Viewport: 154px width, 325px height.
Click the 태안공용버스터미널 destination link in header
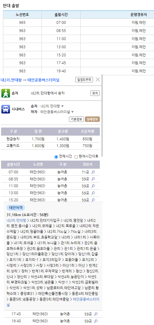click(x=43, y=80)
